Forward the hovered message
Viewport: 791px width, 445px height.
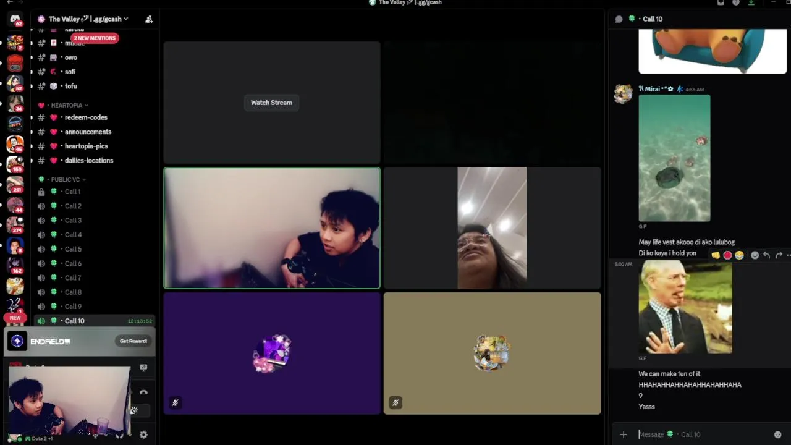pos(779,255)
